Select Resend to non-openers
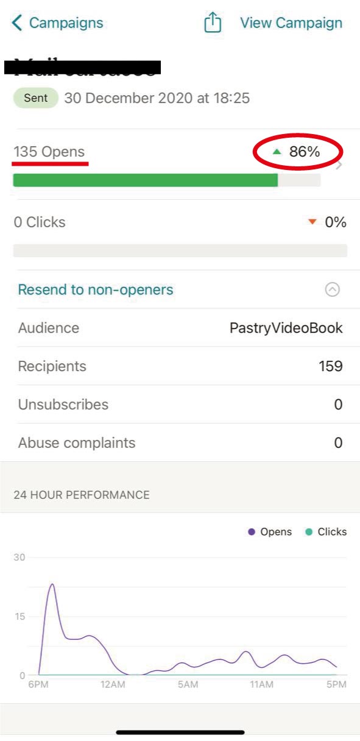360x741 pixels. [96, 289]
